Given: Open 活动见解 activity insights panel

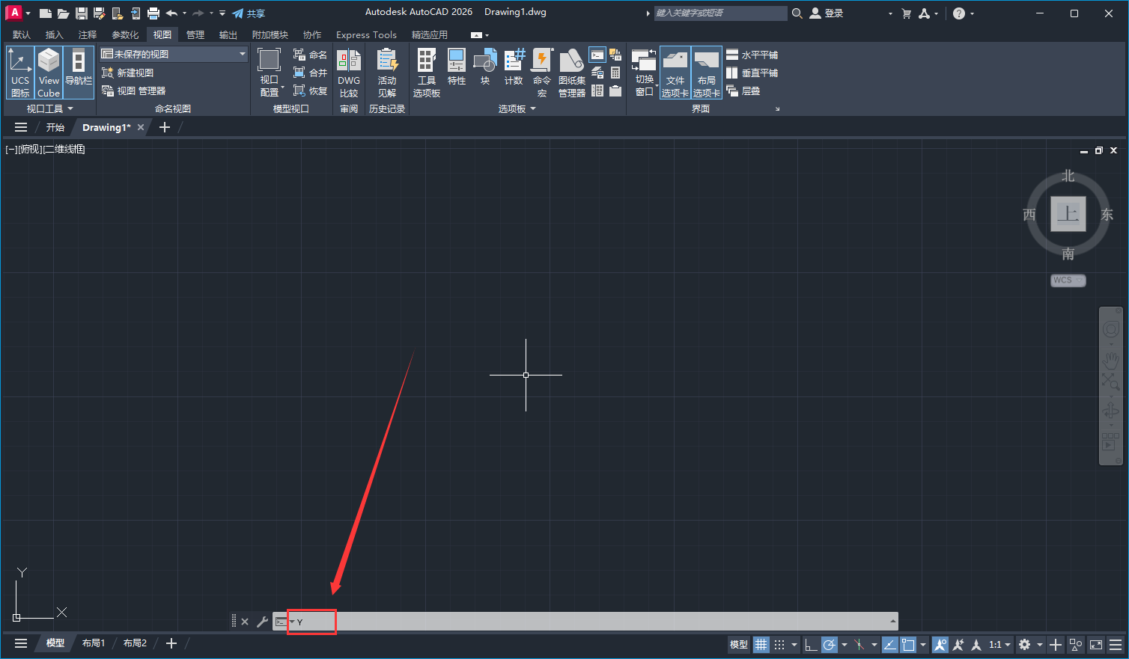Looking at the screenshot, I should click(x=387, y=73).
